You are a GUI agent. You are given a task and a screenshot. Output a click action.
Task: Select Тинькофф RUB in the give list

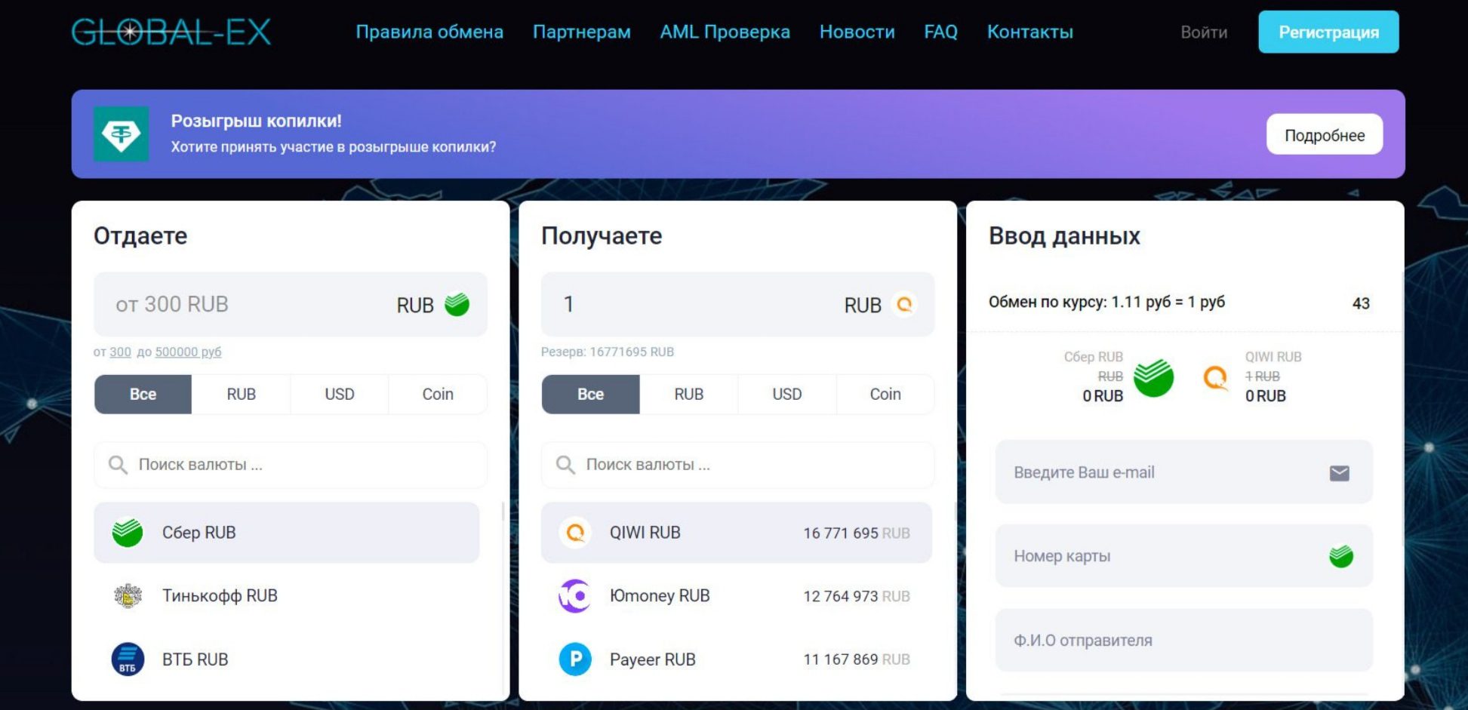tap(287, 596)
